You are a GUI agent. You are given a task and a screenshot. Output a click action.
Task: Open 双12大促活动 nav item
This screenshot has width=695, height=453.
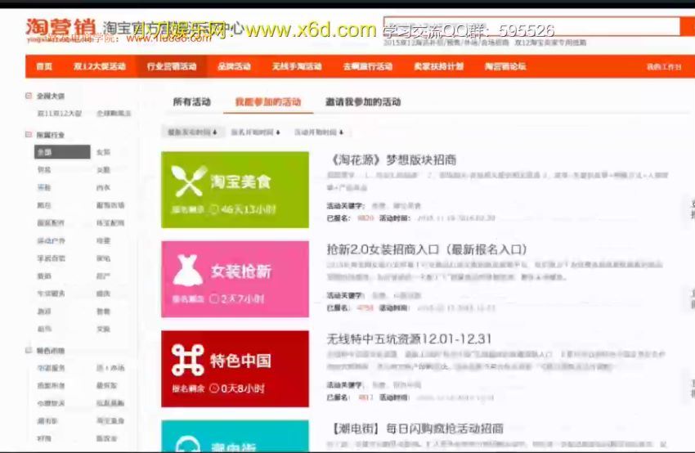click(x=99, y=66)
